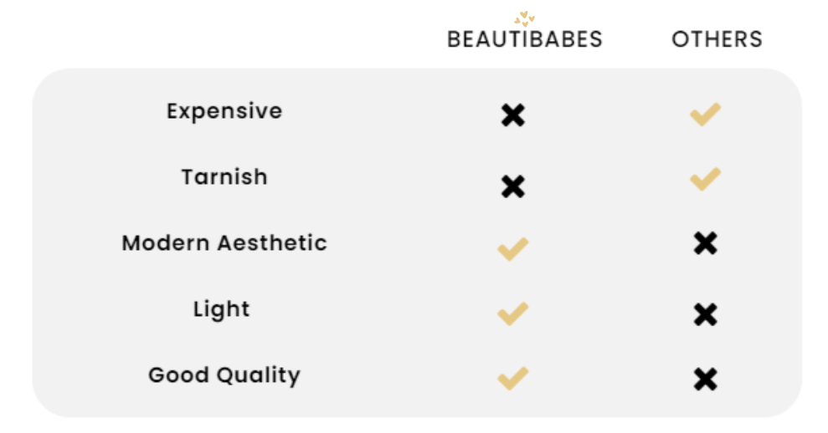
Task: Select the BEAUTIBABES column header
Action: coord(524,39)
